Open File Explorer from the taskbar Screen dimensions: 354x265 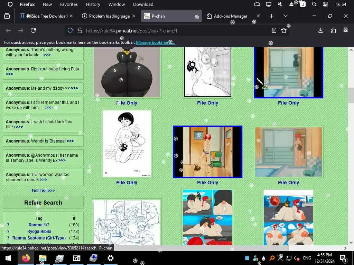[43, 258]
